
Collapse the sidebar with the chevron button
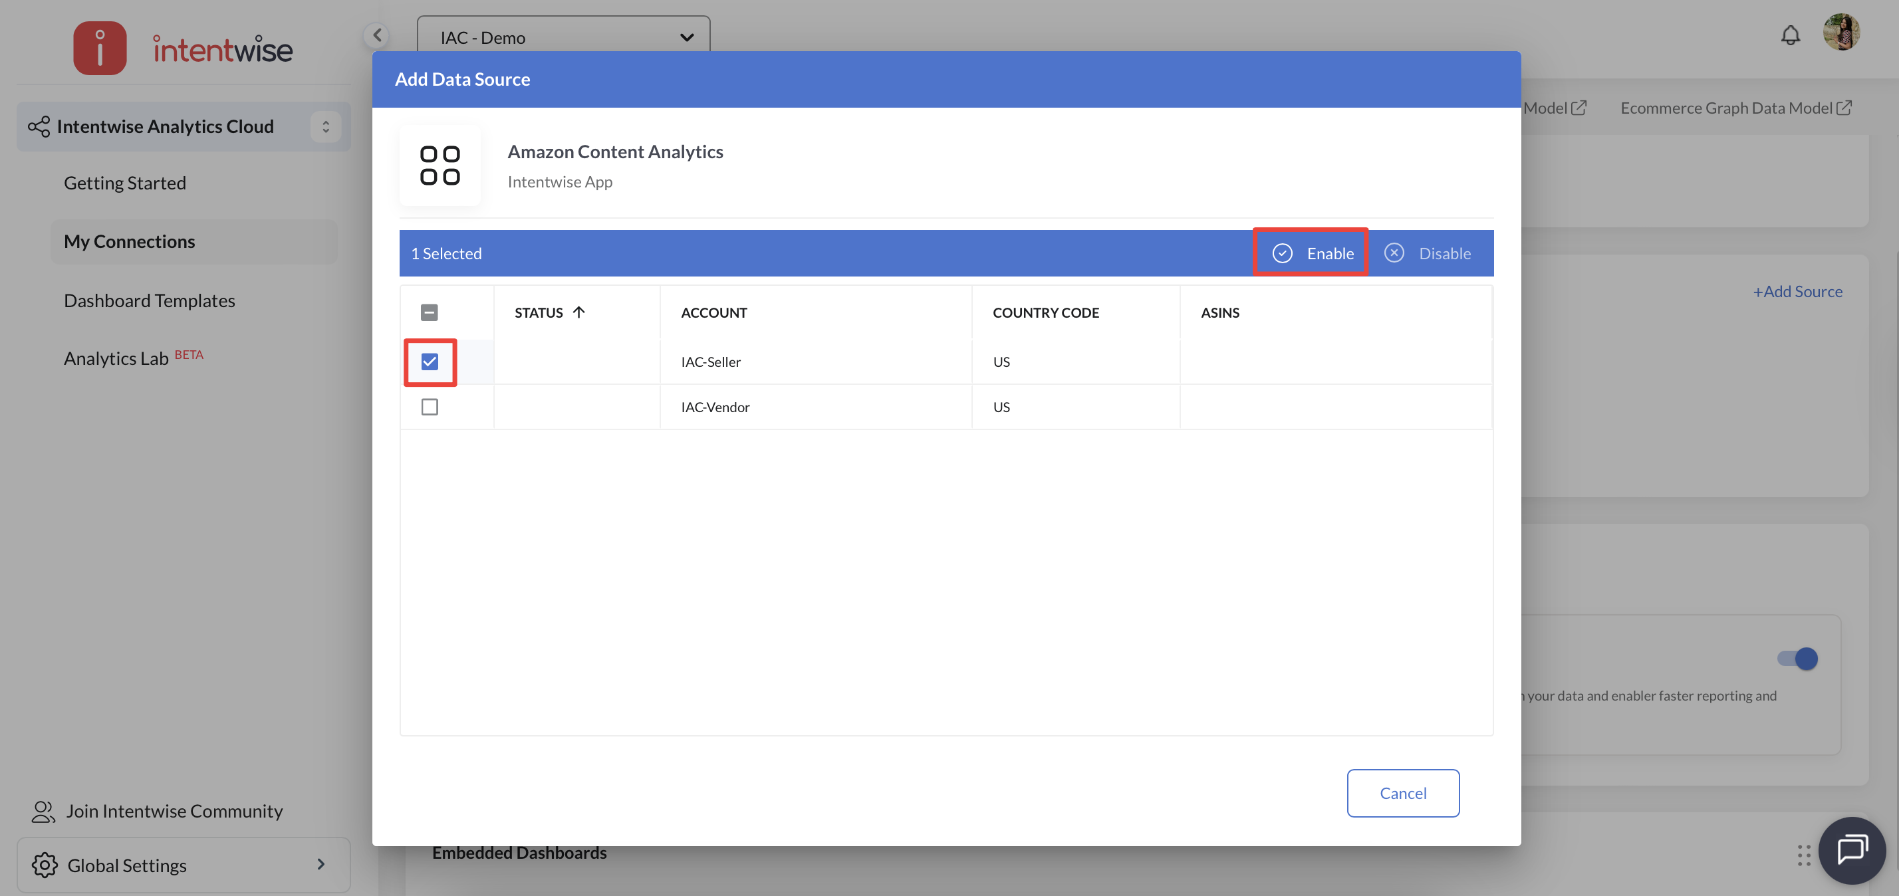[377, 35]
